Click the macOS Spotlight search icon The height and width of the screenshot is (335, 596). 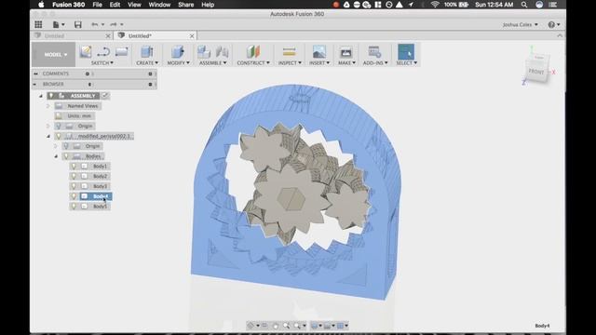(524, 5)
